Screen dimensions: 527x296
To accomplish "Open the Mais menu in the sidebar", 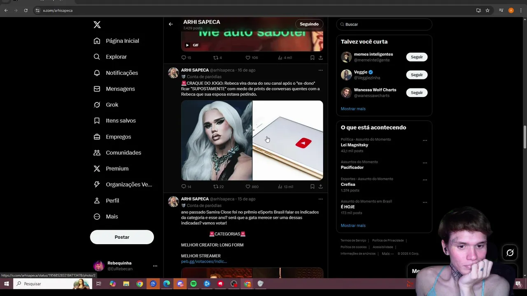I will [x=106, y=217].
